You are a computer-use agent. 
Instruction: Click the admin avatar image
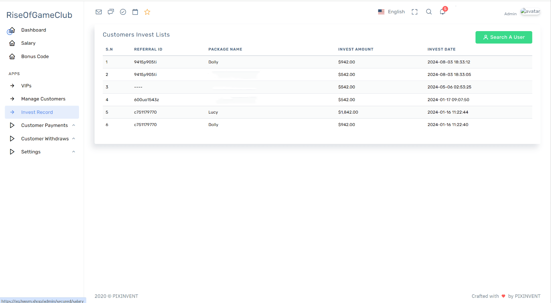pos(530,12)
